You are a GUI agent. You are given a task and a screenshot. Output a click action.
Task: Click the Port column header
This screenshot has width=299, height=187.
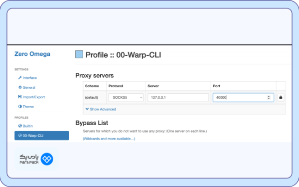216,86
